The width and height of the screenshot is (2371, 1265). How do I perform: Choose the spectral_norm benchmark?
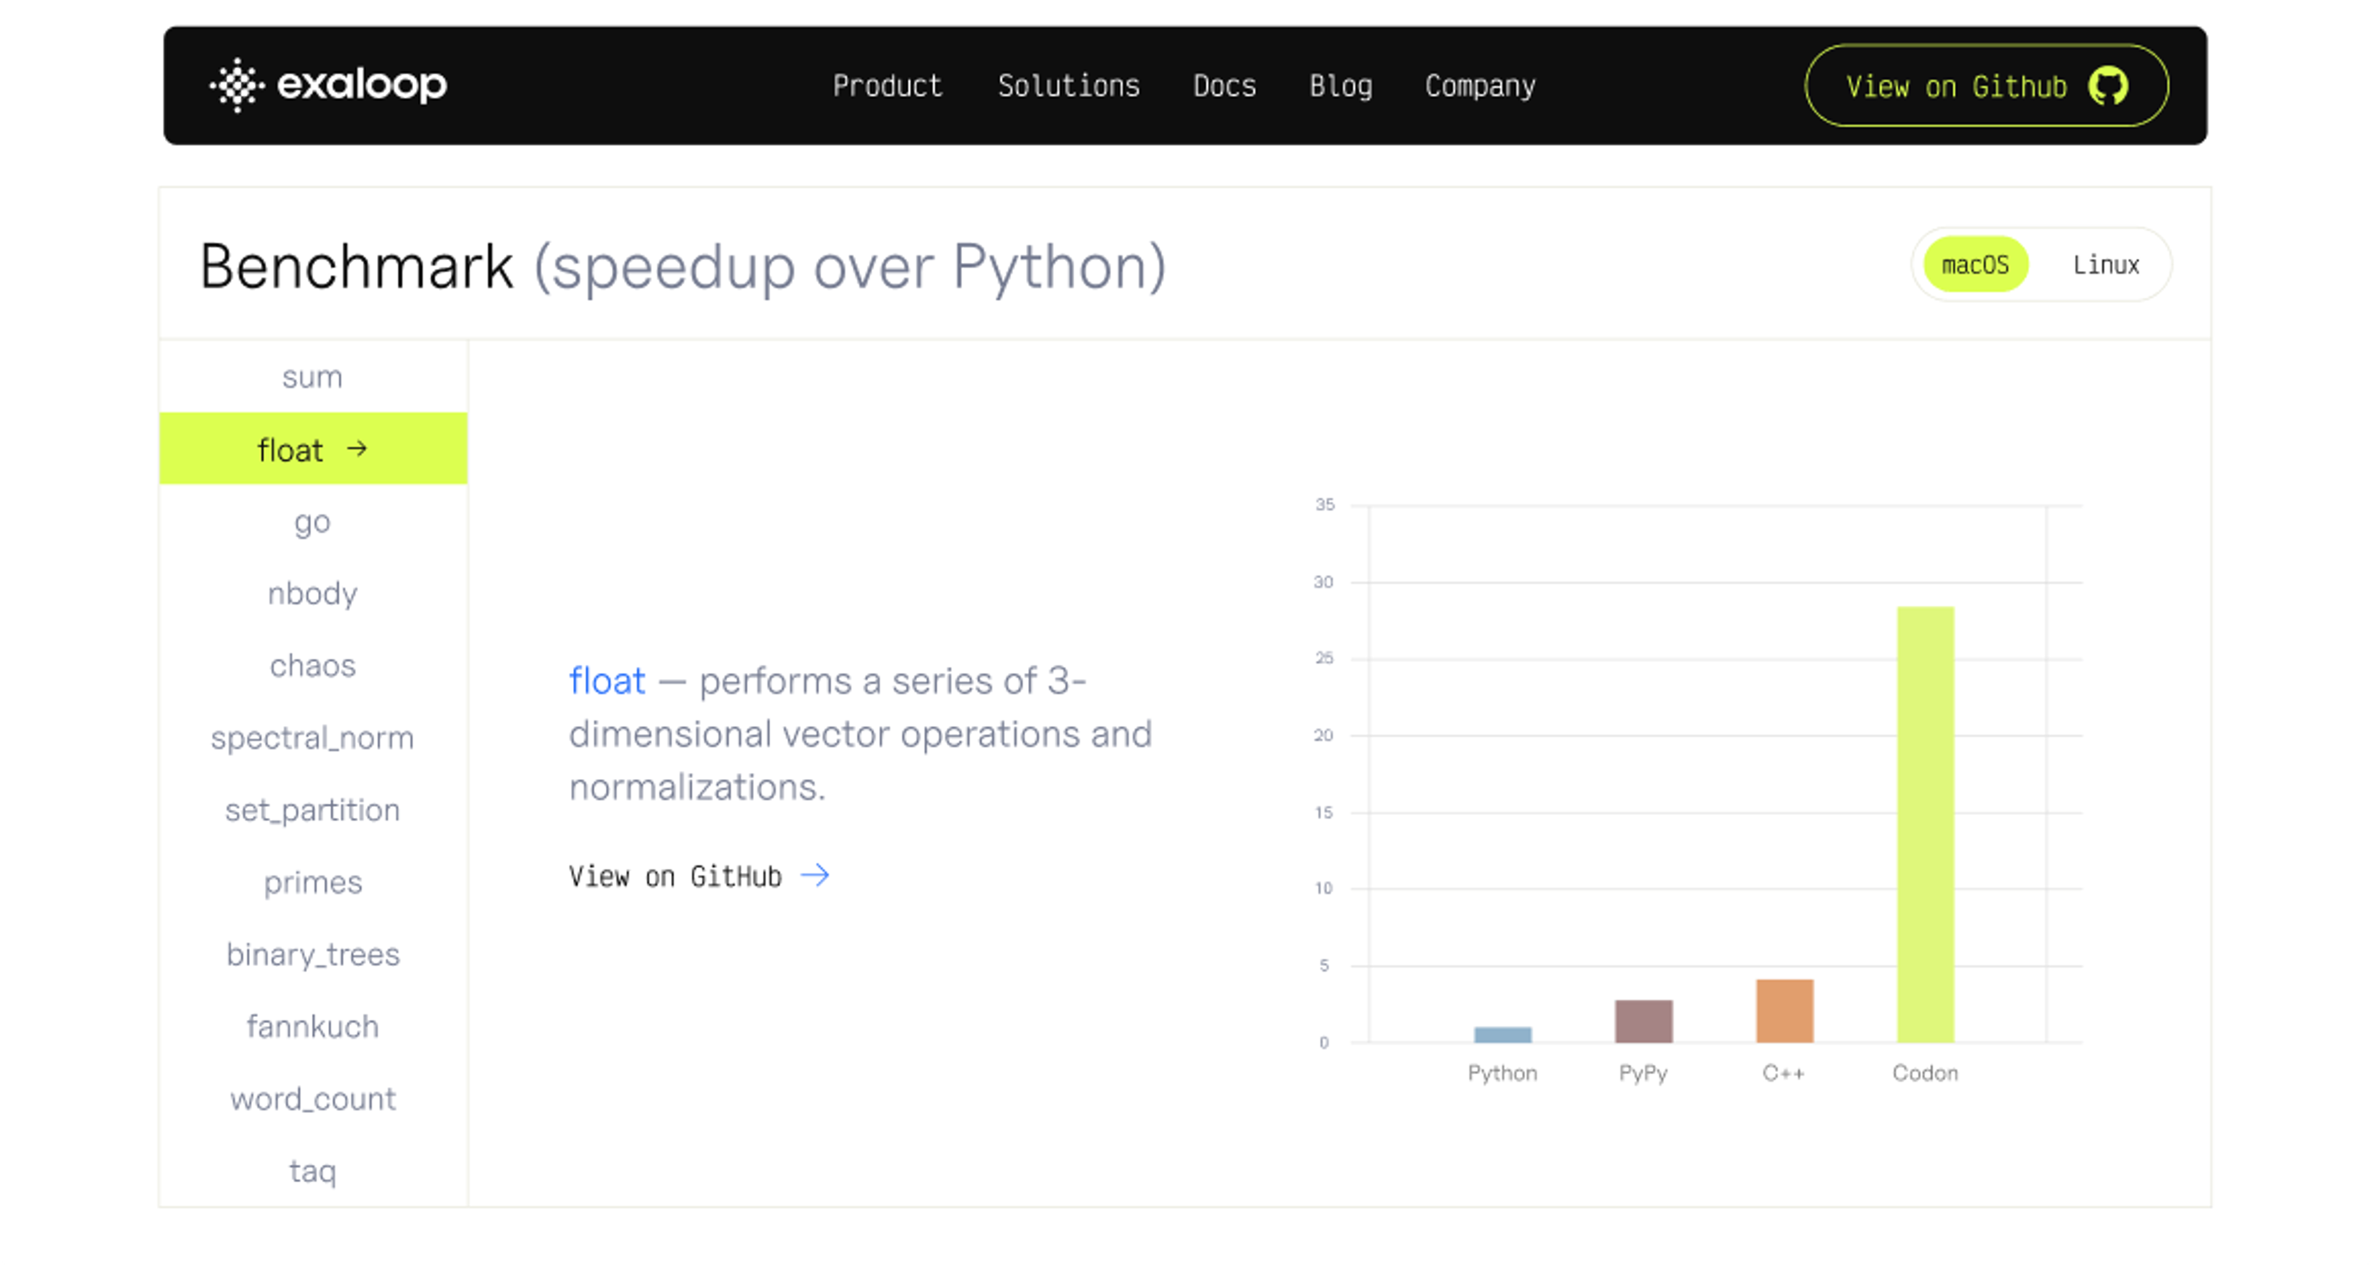click(x=313, y=738)
